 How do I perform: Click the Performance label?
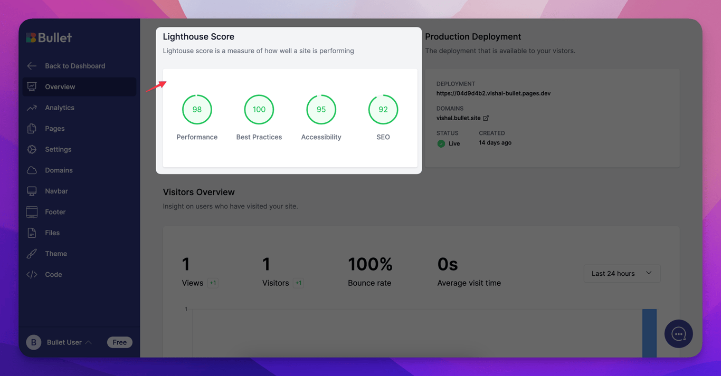197,137
